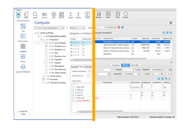Image resolution: width=190 pixels, height=130 pixels.
Task: Click the Annulla undo icon
Action: 125,15
